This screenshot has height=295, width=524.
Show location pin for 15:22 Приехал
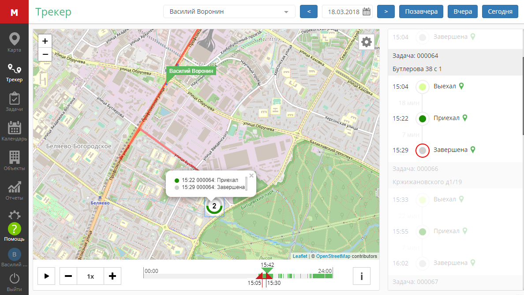(x=465, y=118)
